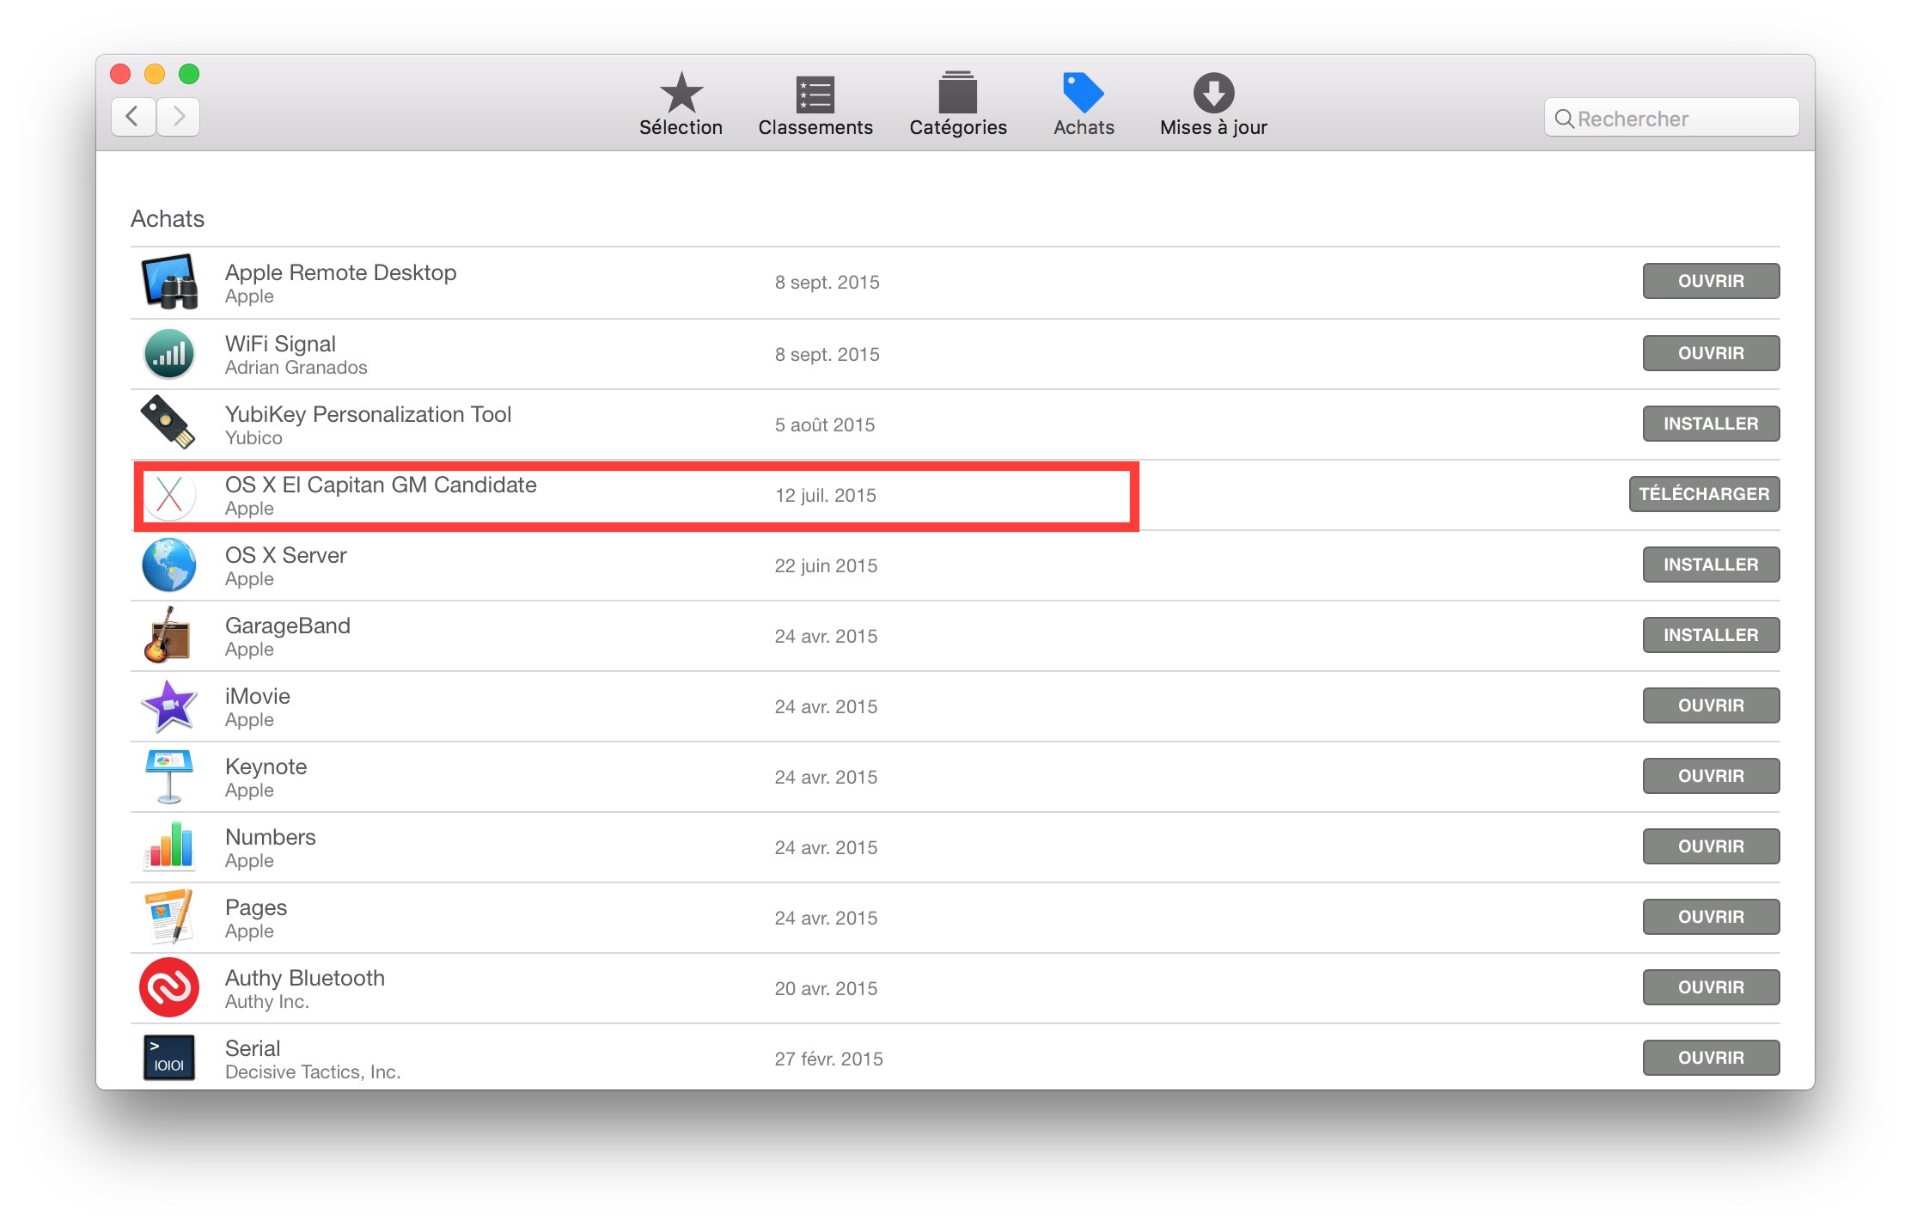
Task: Switch to the Catégories tab
Action: (x=957, y=94)
